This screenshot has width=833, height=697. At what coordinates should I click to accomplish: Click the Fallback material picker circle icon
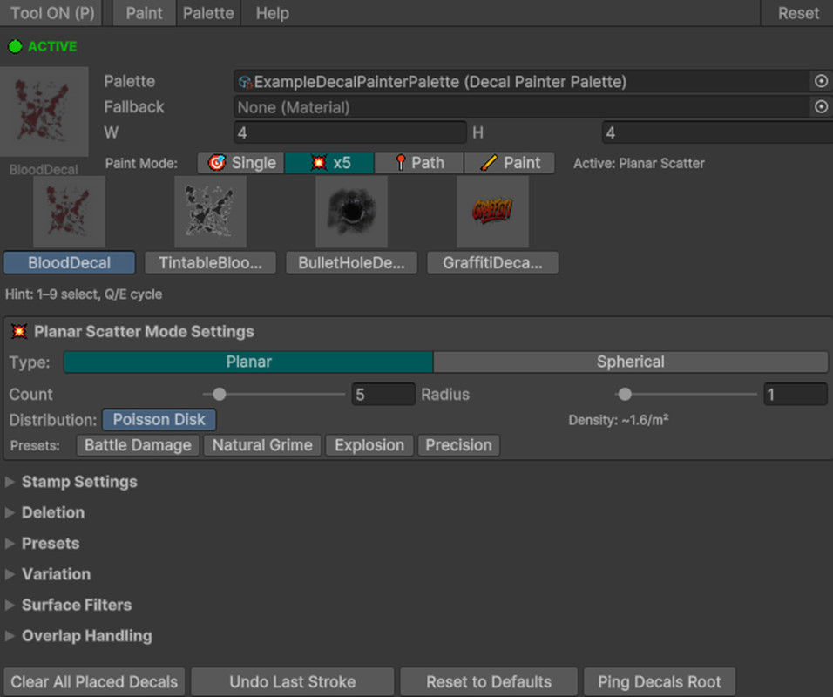[820, 107]
